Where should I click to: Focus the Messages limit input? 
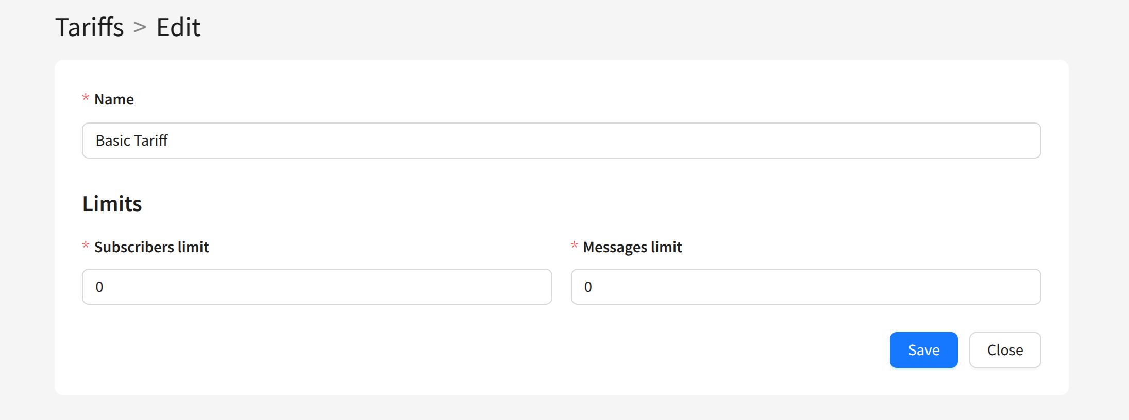point(805,287)
